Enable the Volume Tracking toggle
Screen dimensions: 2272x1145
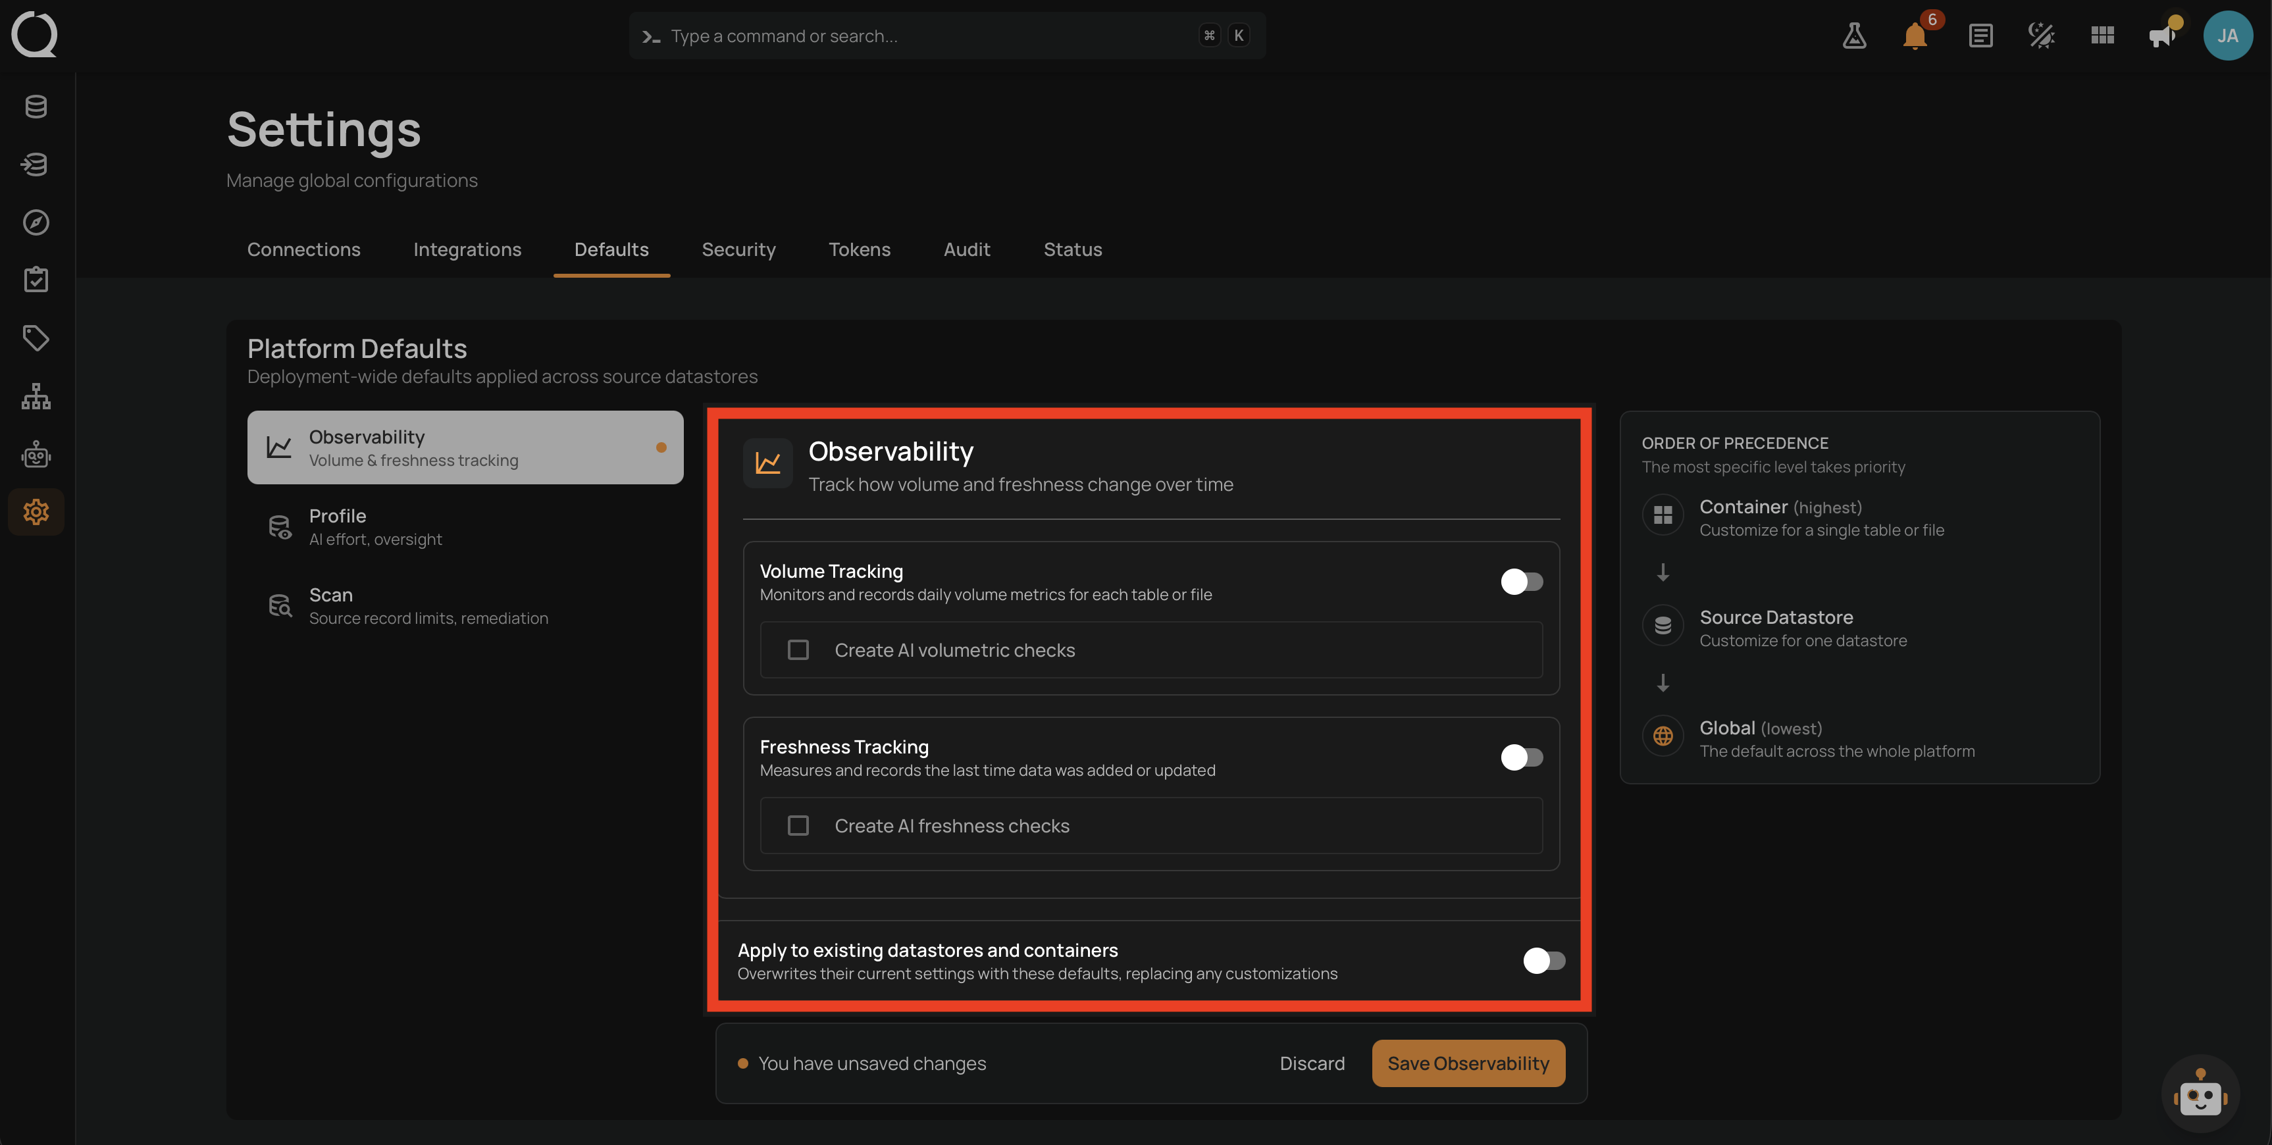[x=1522, y=581]
